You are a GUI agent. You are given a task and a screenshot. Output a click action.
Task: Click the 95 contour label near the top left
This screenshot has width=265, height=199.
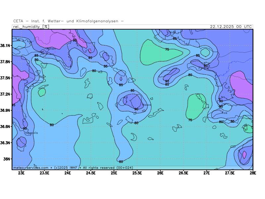(75, 40)
